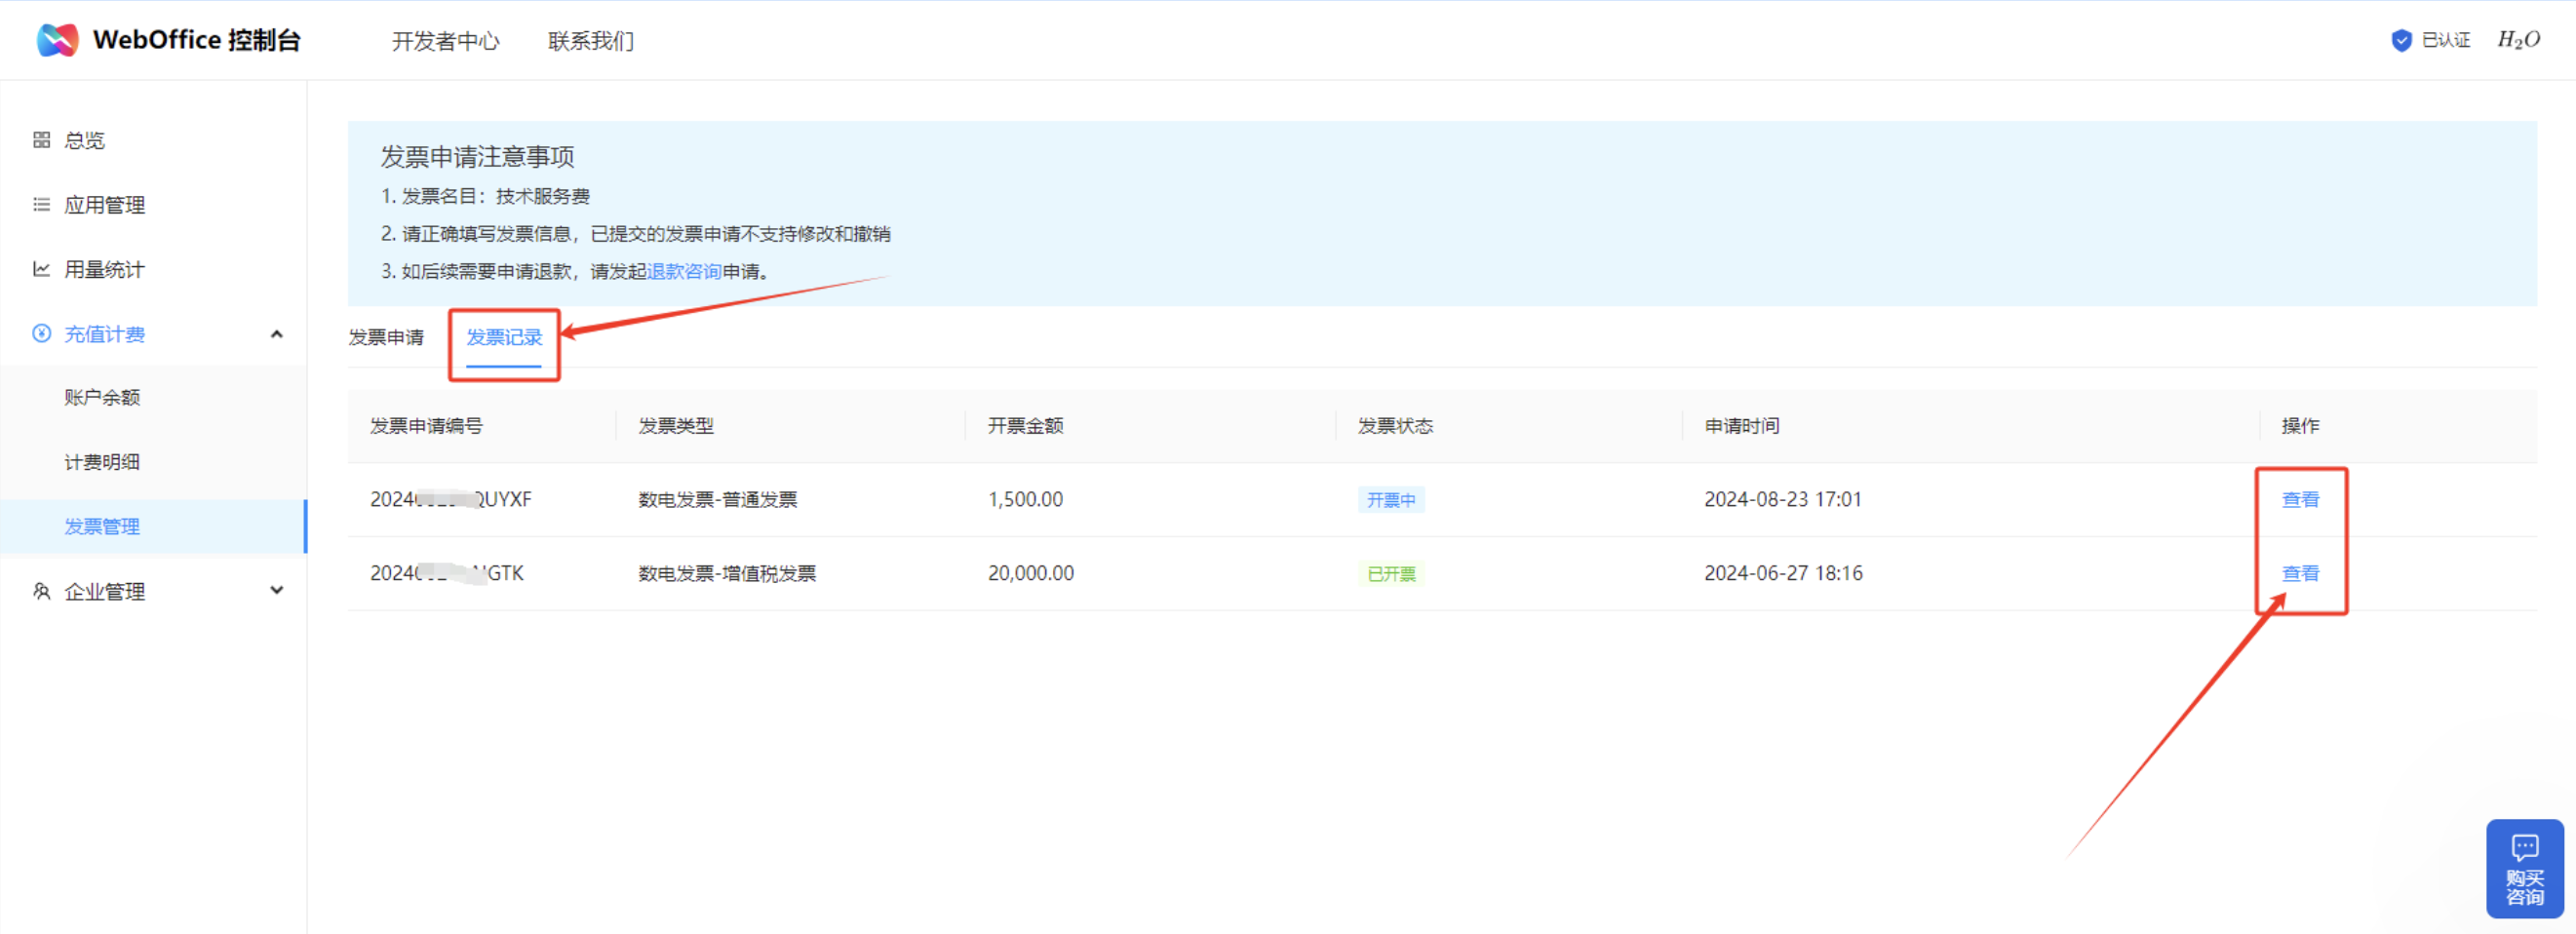Open 开发者中心 in the top menu
The image size is (2576, 934).
(x=446, y=41)
